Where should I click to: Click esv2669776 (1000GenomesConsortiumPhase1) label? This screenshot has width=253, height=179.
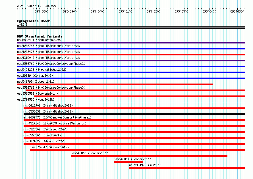(57, 117)
